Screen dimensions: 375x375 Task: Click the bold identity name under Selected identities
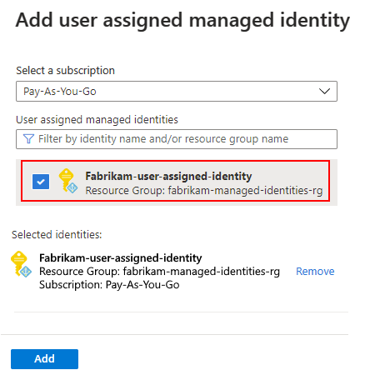pyautogui.click(x=120, y=257)
